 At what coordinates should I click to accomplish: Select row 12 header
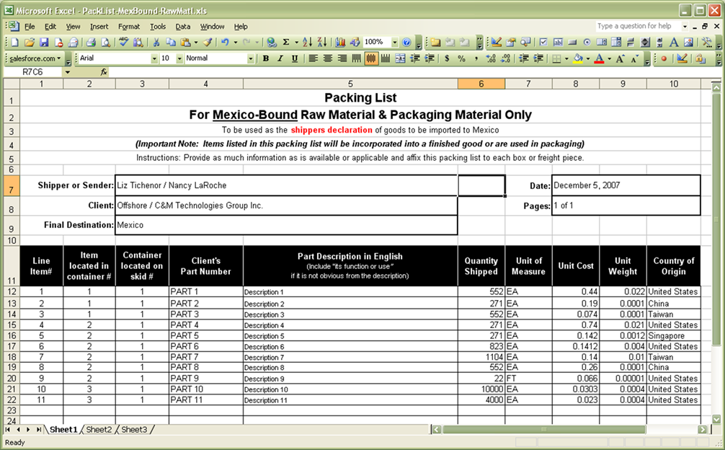point(12,292)
